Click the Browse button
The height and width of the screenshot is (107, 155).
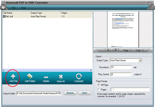[70, 93]
